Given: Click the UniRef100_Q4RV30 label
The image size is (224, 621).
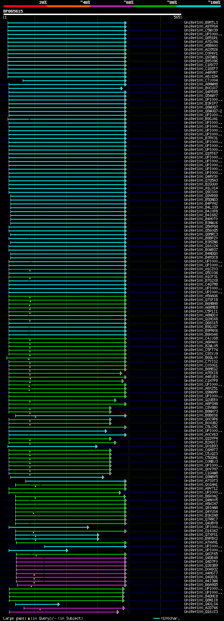Looking at the screenshot, I should pos(201,177).
